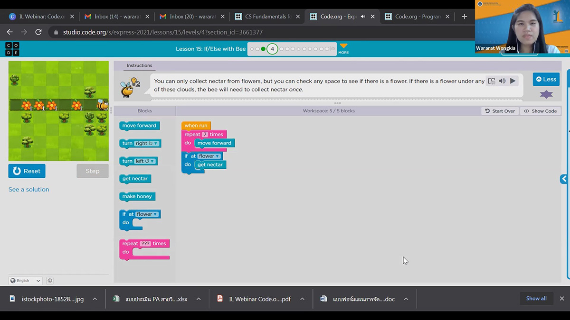The height and width of the screenshot is (320, 570).
Task: Open the English language dropdown
Action: pos(26,281)
